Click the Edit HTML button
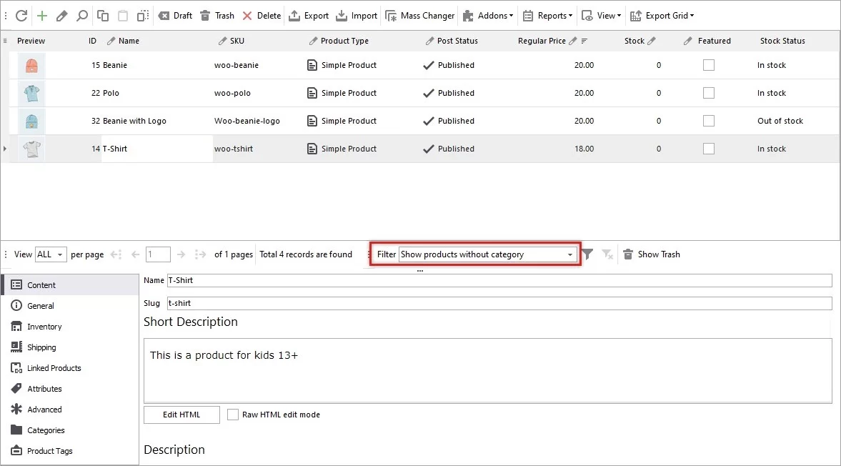 coord(181,415)
